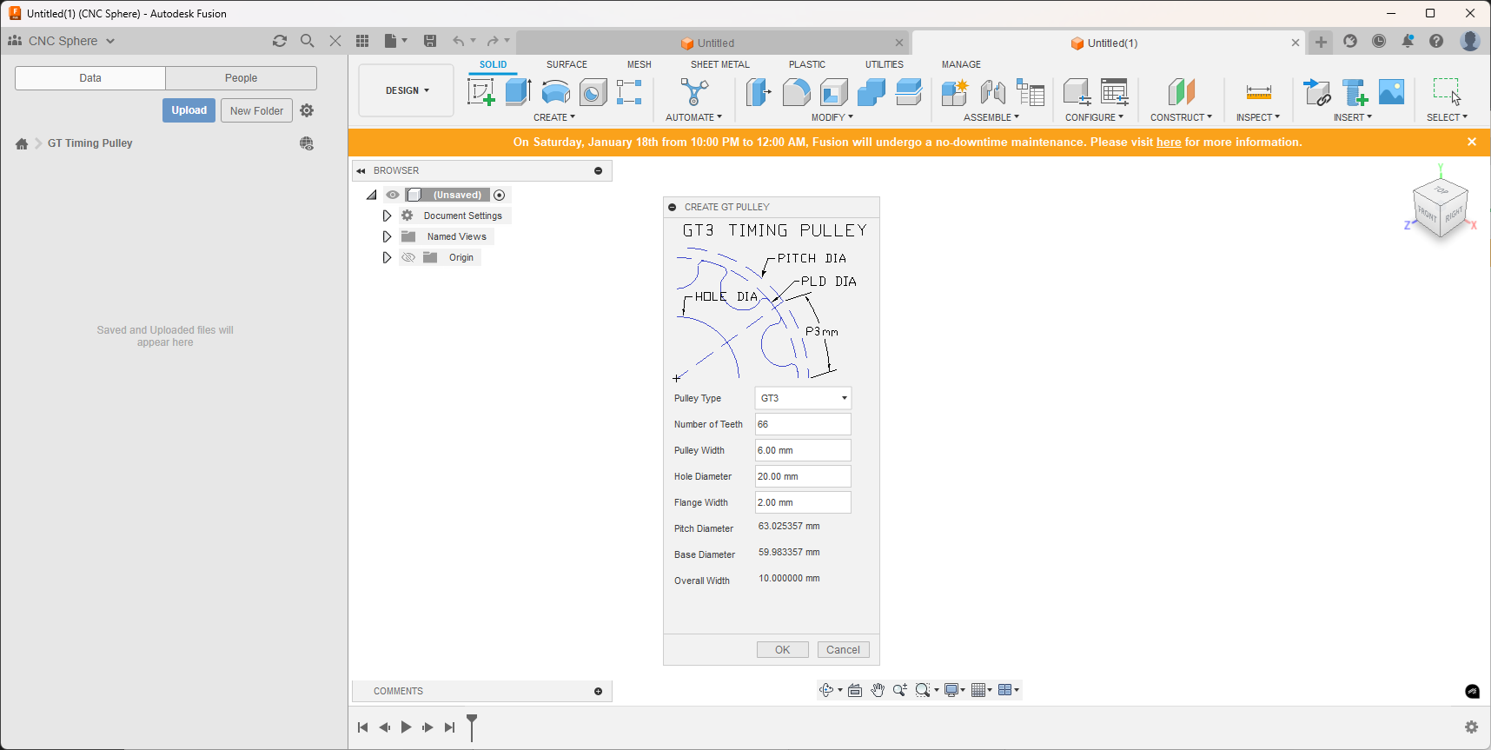1491x750 pixels.
Task: Click the Select tool icon
Action: pyautogui.click(x=1448, y=92)
